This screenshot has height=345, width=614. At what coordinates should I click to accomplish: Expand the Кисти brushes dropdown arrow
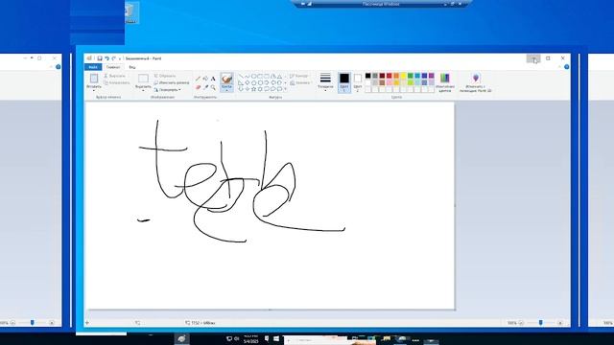[226, 91]
